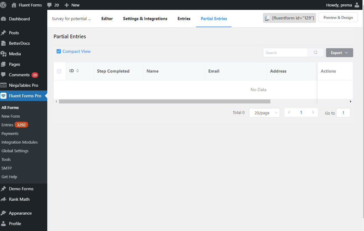Open the Get Help submenu item
The width and height of the screenshot is (364, 231).
coord(9,177)
